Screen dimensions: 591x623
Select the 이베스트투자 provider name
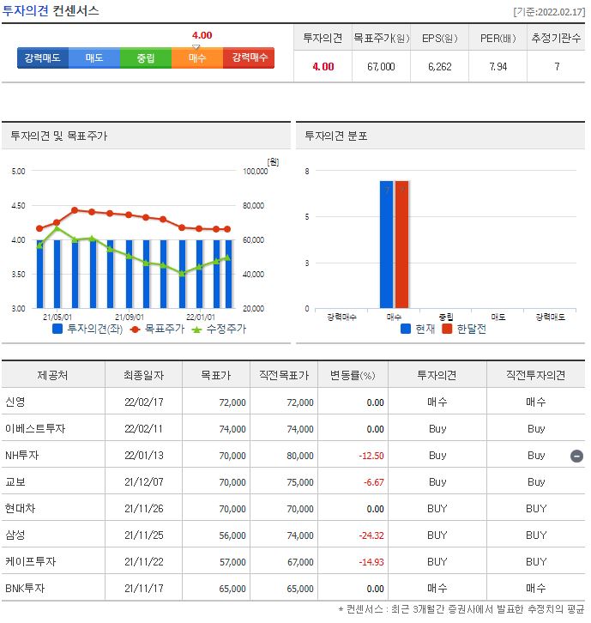(35, 428)
